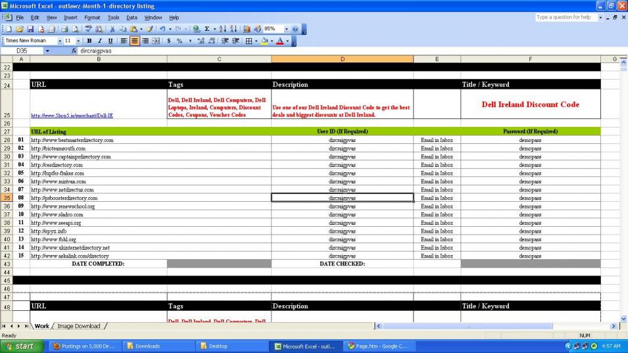Sort ascending with A-Z icon

point(223,29)
